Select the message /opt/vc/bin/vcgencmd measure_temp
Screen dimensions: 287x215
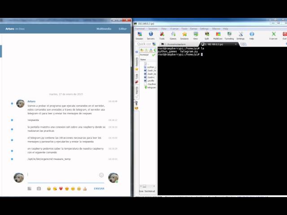[49, 159]
